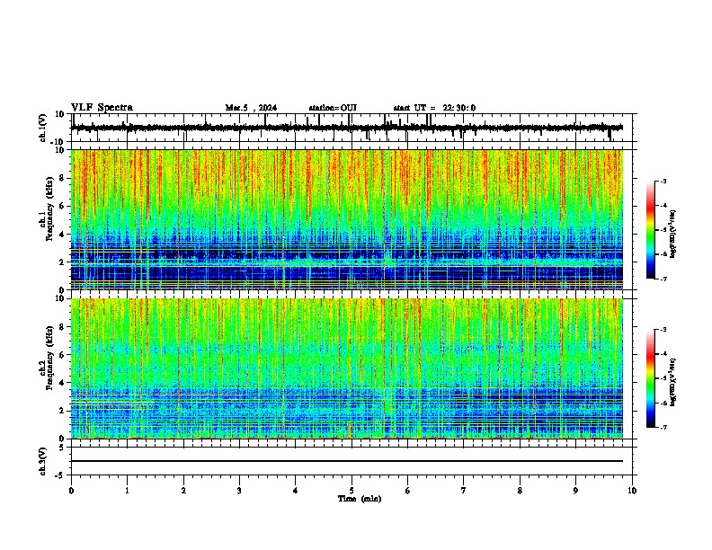Click the time axis tick label "2"

[x=183, y=491]
